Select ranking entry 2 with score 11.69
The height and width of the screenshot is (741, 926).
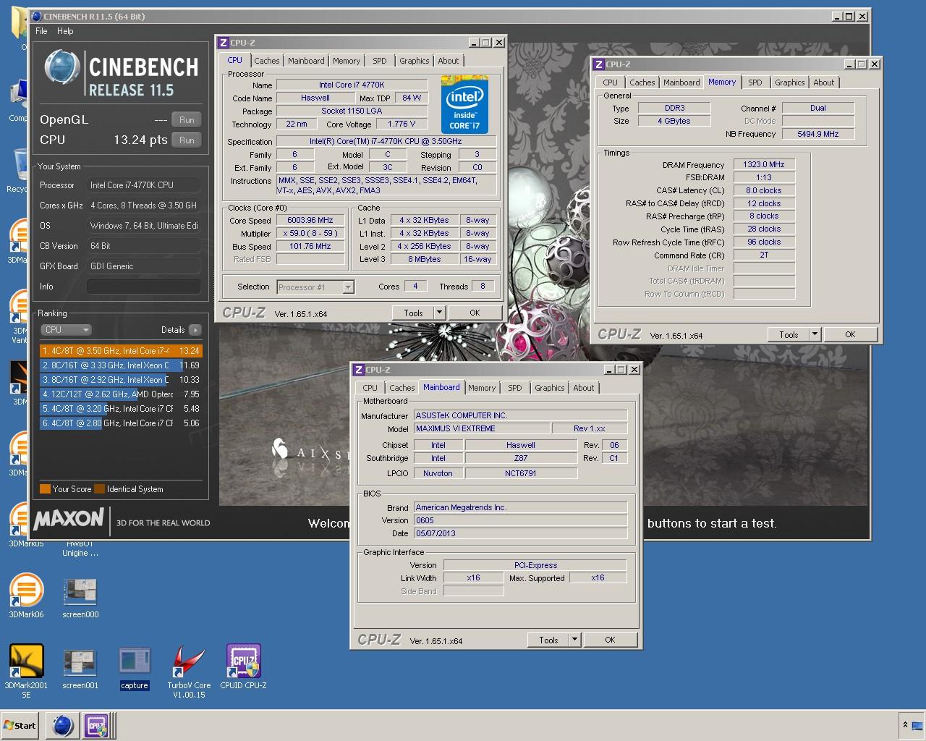(x=121, y=365)
